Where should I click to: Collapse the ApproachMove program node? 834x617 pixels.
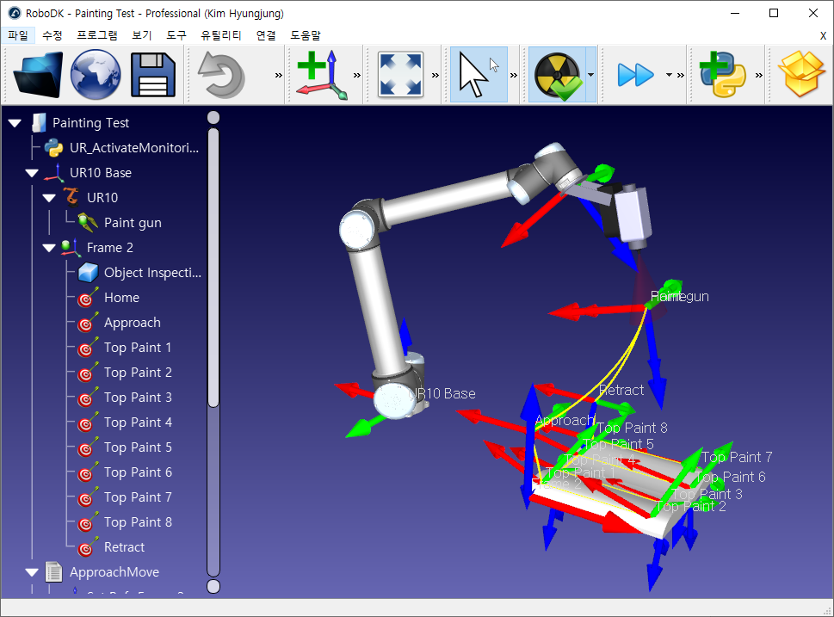pos(32,572)
